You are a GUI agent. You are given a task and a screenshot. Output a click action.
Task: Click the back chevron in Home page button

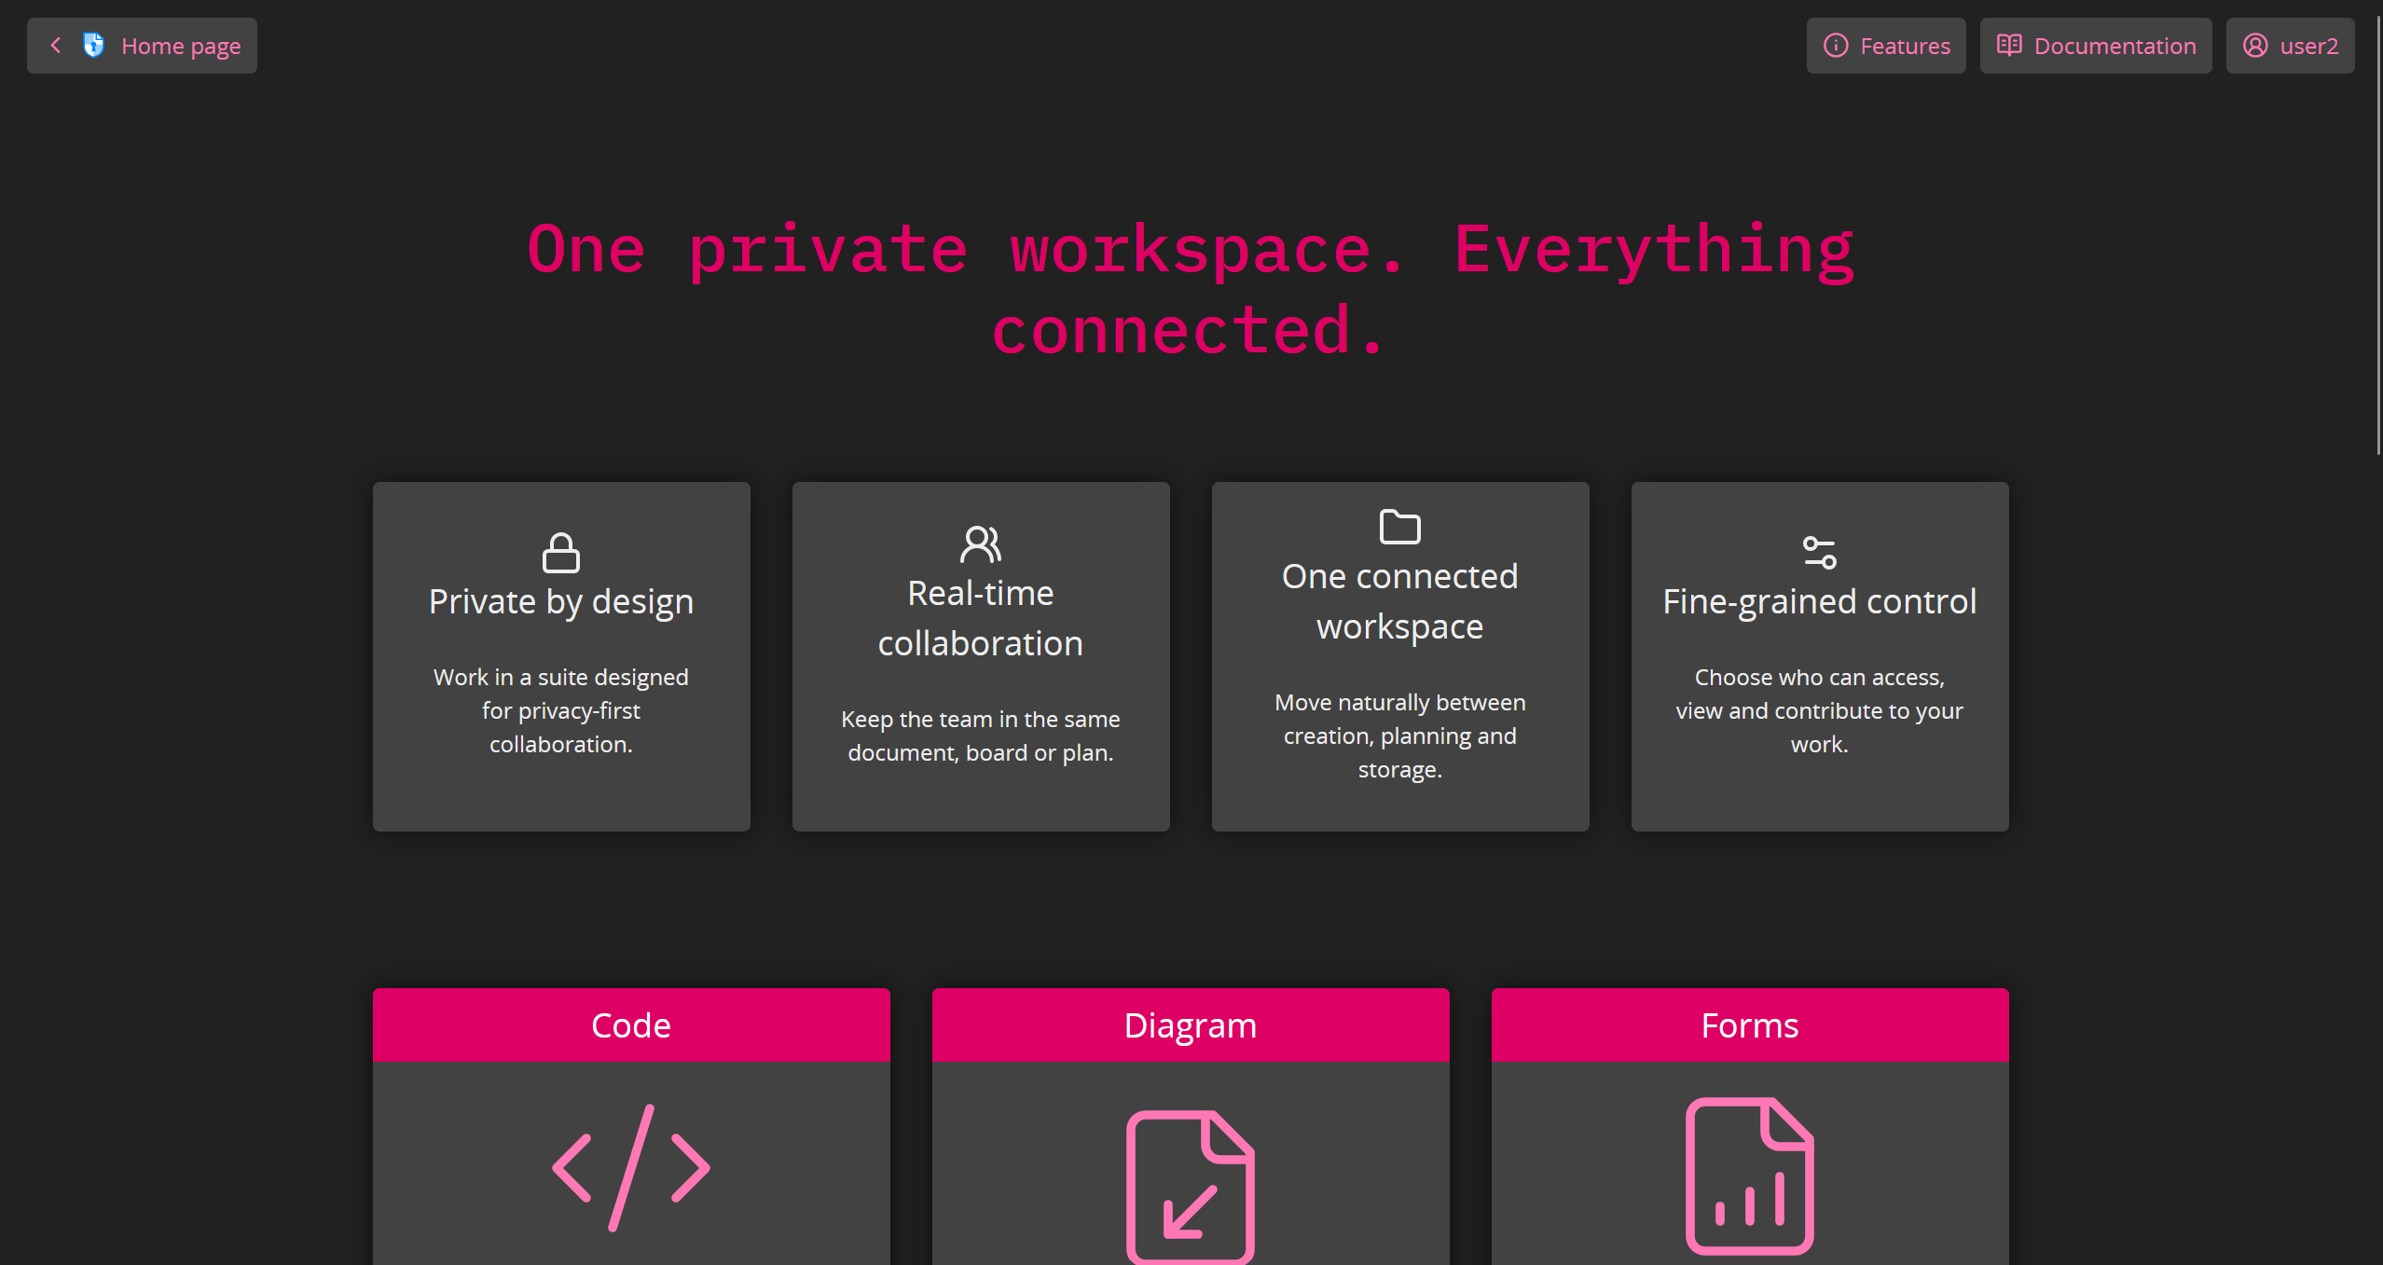tap(56, 45)
